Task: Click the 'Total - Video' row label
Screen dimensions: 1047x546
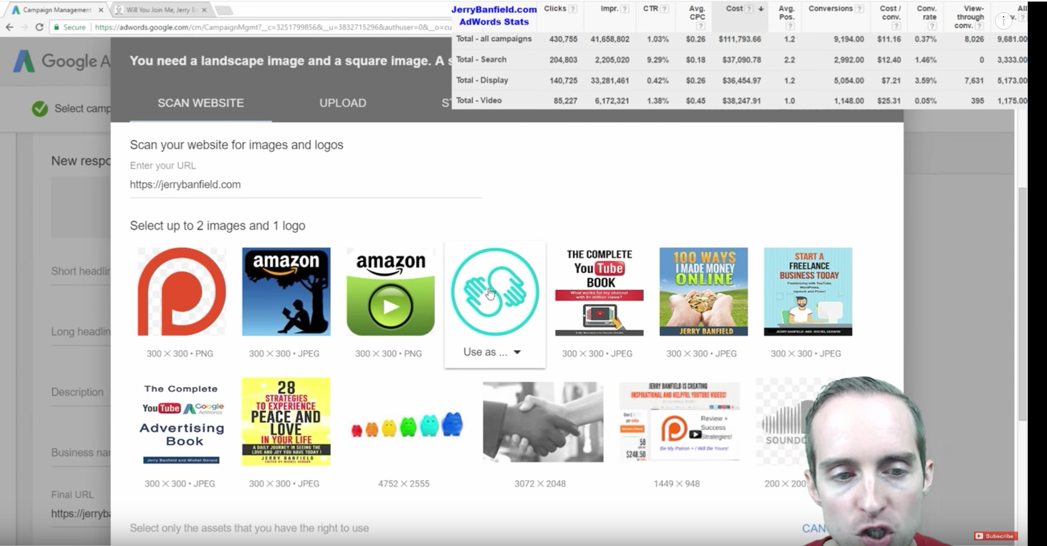Action: (479, 100)
